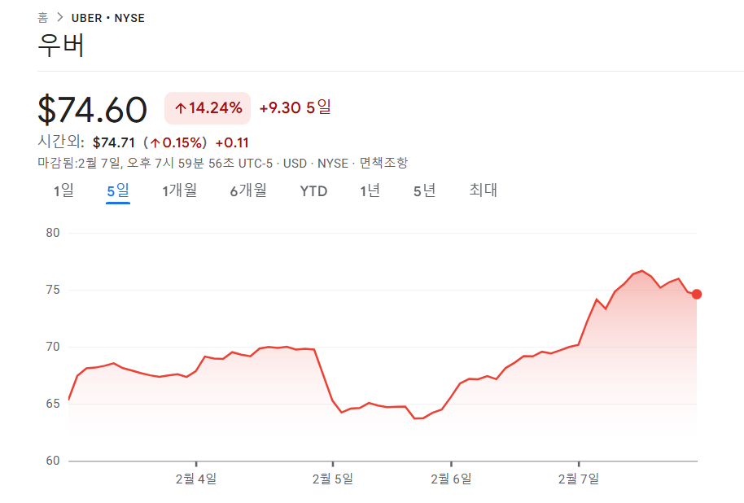Show the YTD performance chart
Screen dimensions: 744x503
(313, 190)
